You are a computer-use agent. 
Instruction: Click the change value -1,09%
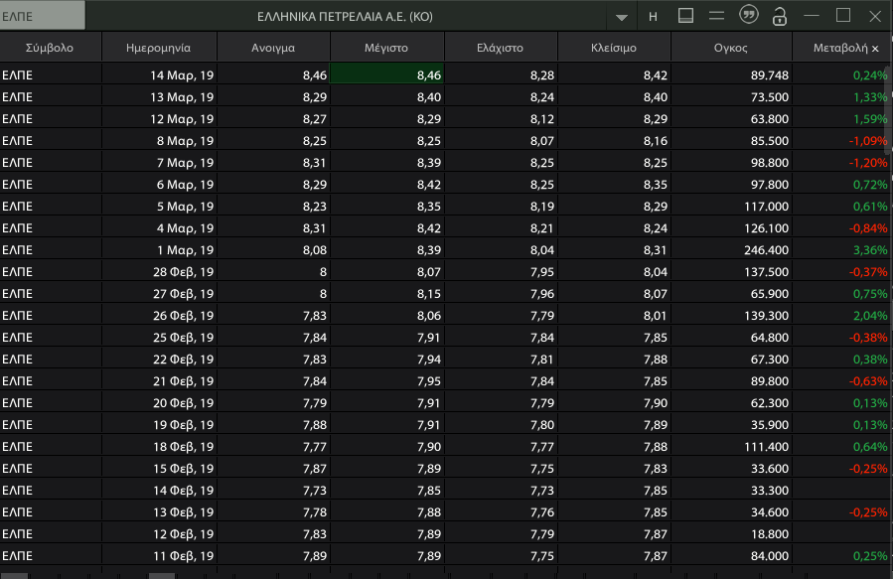tap(868, 141)
